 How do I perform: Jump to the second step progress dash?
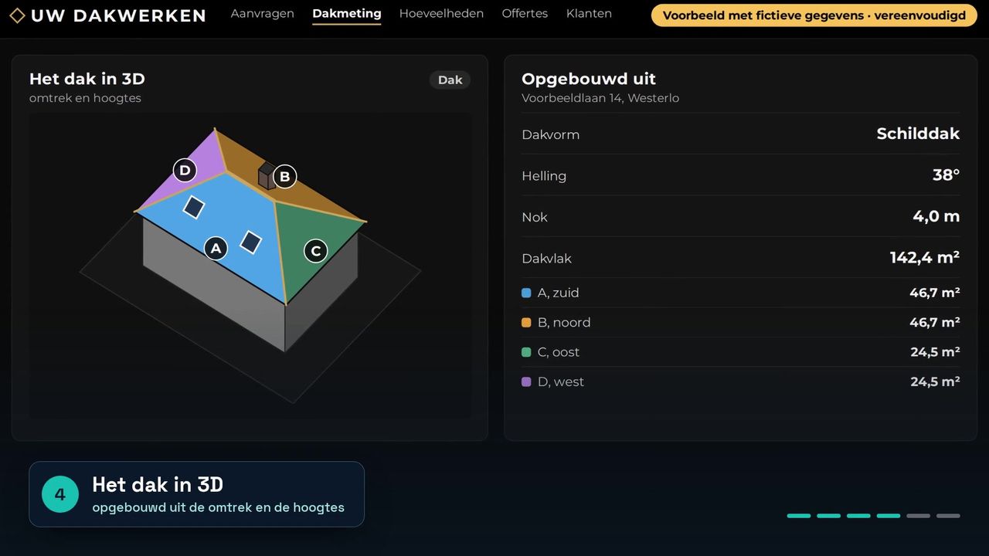(829, 516)
